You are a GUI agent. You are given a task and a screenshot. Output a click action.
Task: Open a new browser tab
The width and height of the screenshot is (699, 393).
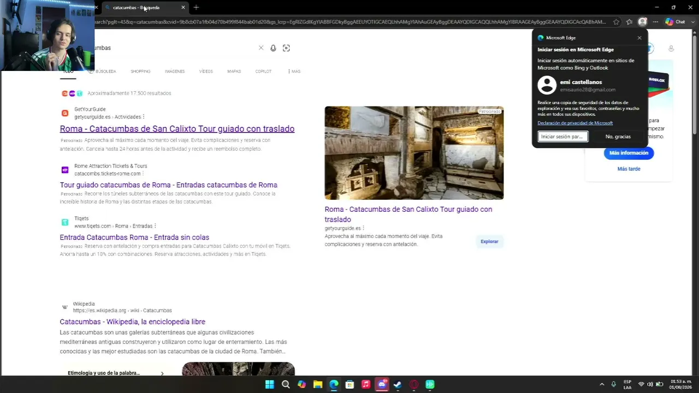pyautogui.click(x=196, y=8)
